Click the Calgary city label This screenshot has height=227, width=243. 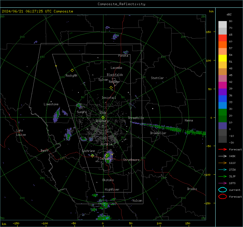[105, 159]
